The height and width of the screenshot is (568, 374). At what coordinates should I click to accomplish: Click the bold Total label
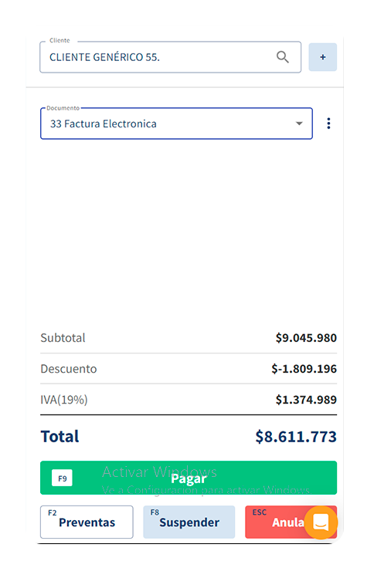pos(59,437)
